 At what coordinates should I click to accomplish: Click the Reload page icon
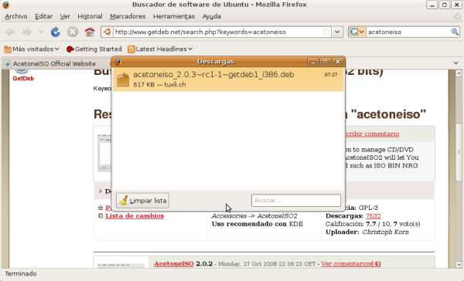tap(56, 32)
